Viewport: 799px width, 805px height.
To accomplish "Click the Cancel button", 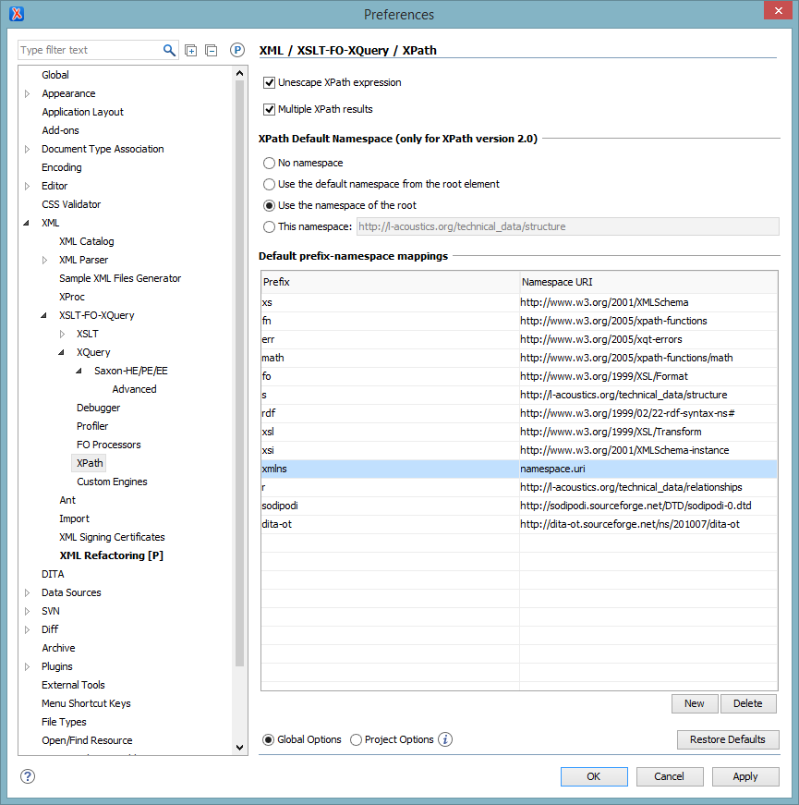I will (x=669, y=776).
